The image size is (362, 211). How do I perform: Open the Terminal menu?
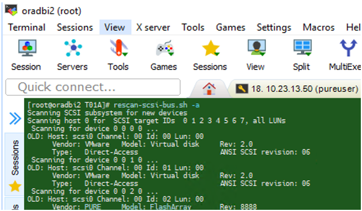[26, 27]
